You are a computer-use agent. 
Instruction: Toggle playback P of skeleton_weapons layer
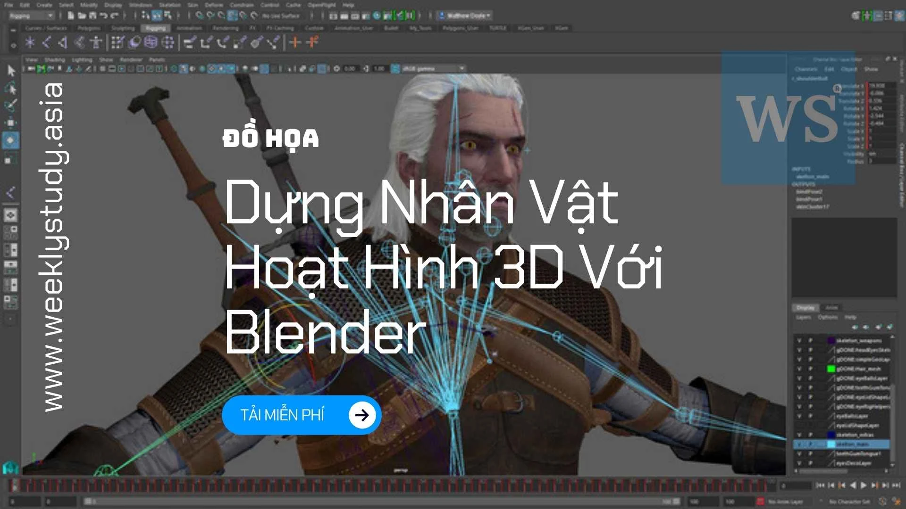tap(811, 340)
